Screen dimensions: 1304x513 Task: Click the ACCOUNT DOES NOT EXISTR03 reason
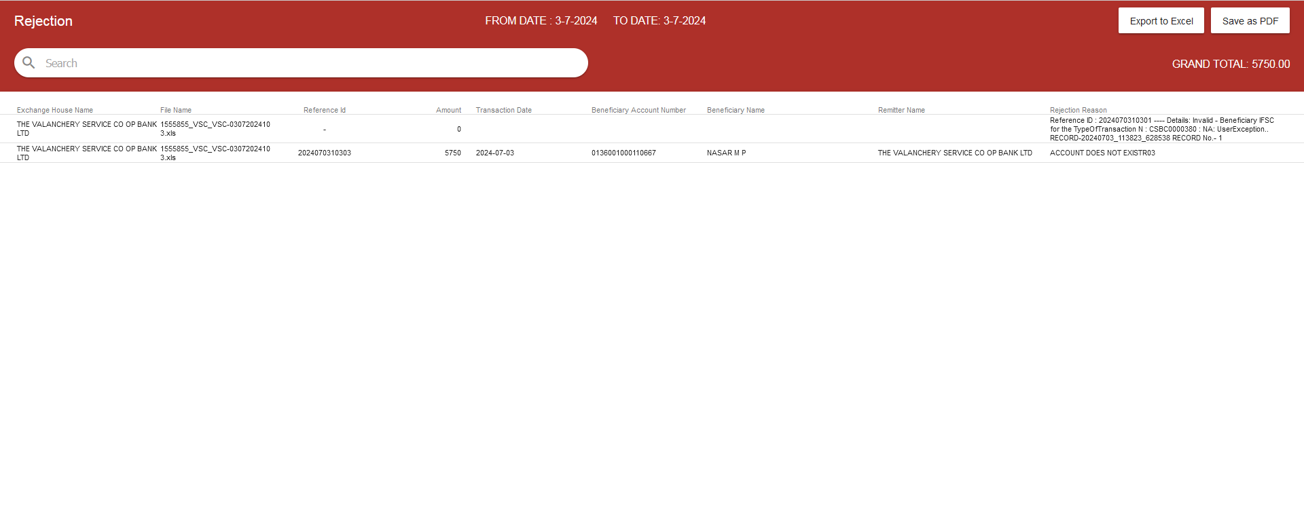pos(1102,153)
